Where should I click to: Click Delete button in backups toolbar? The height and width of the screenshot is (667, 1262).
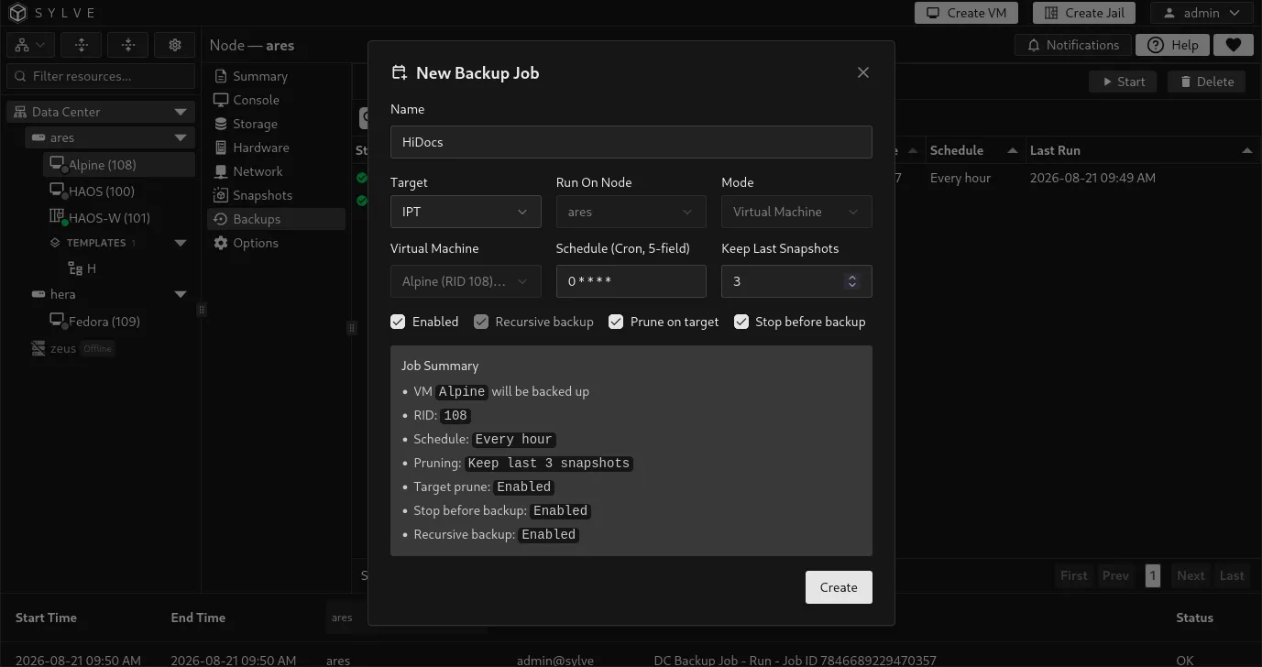(x=1206, y=82)
